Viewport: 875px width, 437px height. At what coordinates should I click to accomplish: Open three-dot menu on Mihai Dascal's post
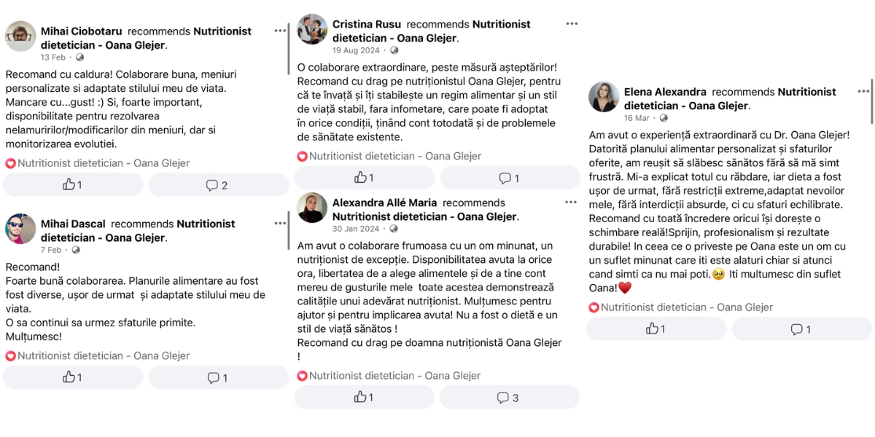click(x=281, y=224)
